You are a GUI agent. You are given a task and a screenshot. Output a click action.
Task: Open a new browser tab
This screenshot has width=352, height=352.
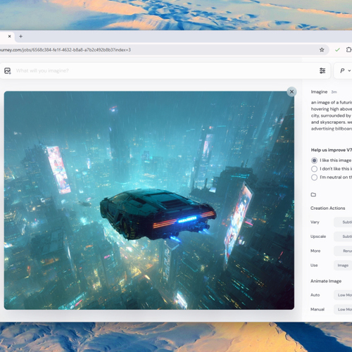pyautogui.click(x=20, y=37)
